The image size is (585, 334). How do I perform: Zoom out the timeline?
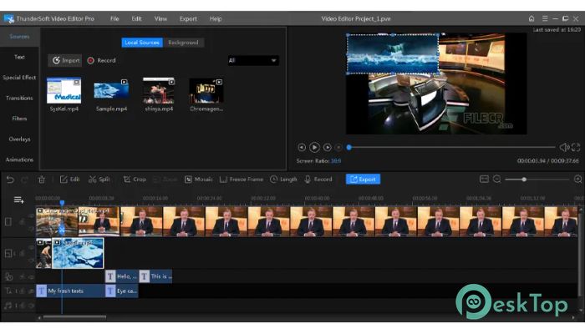(x=496, y=180)
